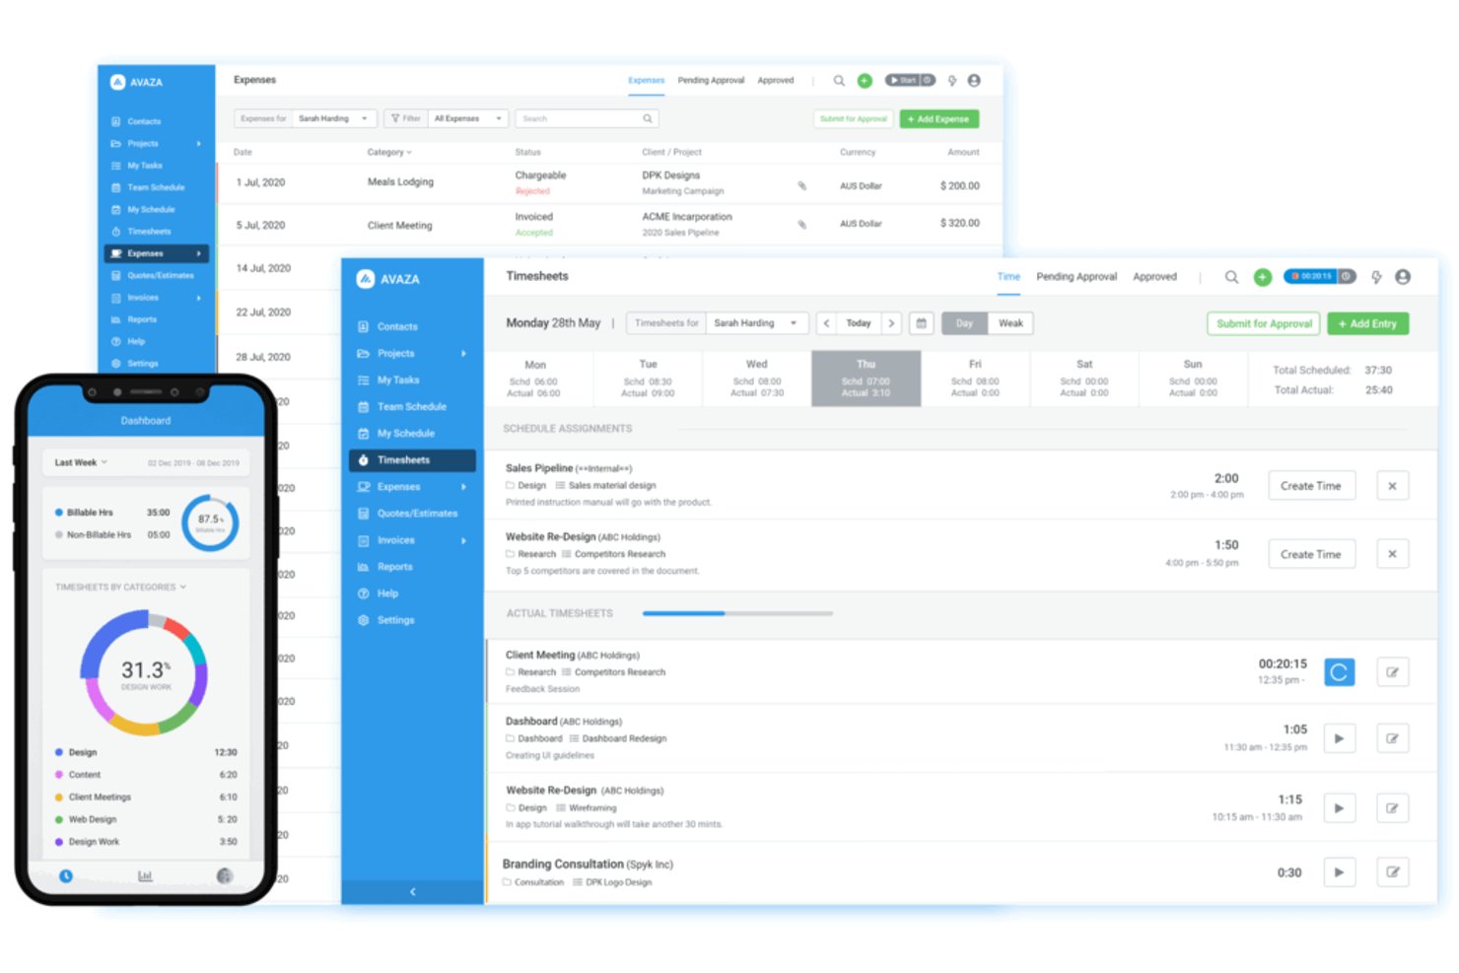
Task: Switch to Day view toggle
Action: click(x=964, y=323)
